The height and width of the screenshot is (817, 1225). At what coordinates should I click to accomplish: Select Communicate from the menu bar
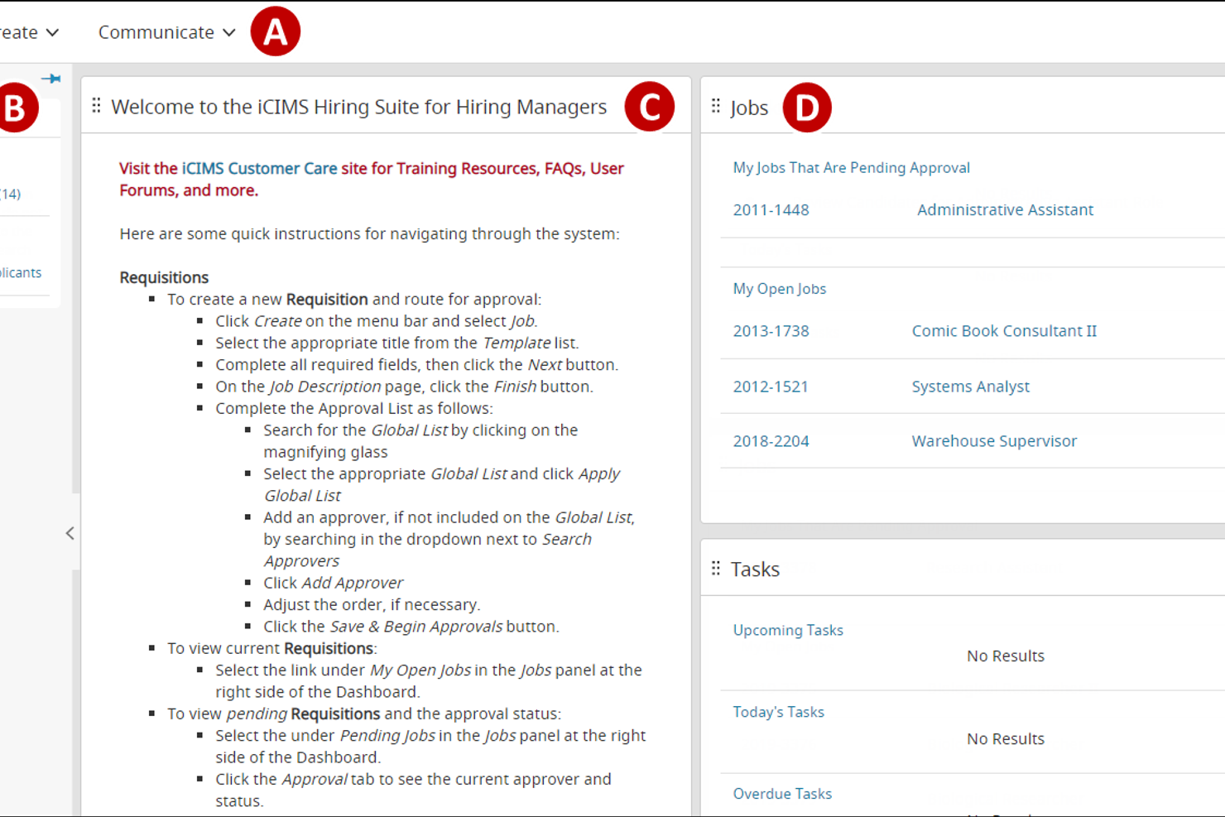[157, 32]
